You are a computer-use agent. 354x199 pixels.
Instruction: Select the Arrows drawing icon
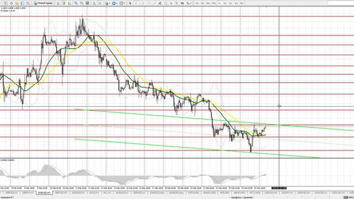pos(188,3)
